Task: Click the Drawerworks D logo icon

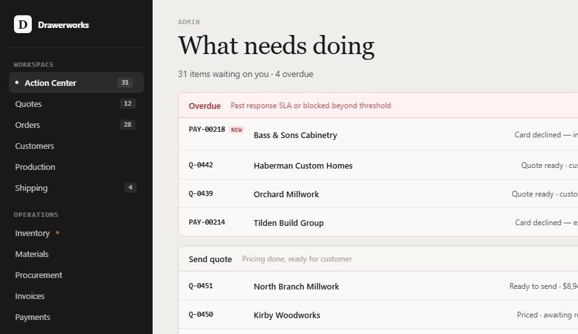Action: [23, 24]
